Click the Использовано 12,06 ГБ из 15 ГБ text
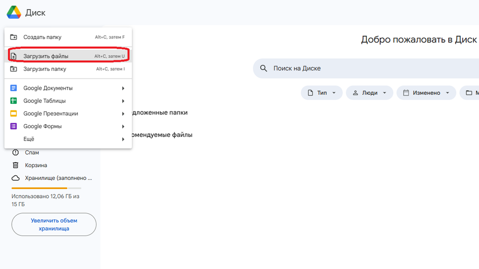Image resolution: width=479 pixels, height=269 pixels. pos(45,201)
